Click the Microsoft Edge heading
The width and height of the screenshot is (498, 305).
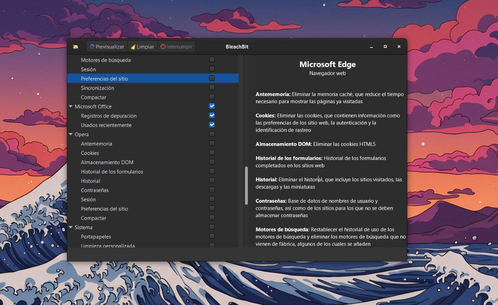click(328, 65)
